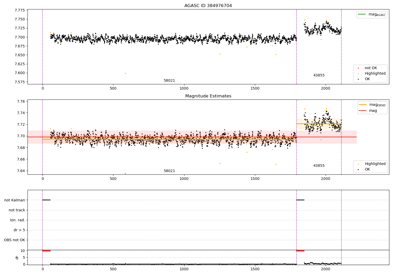Click the 7.600 tick on the top y-axis

point(20,73)
